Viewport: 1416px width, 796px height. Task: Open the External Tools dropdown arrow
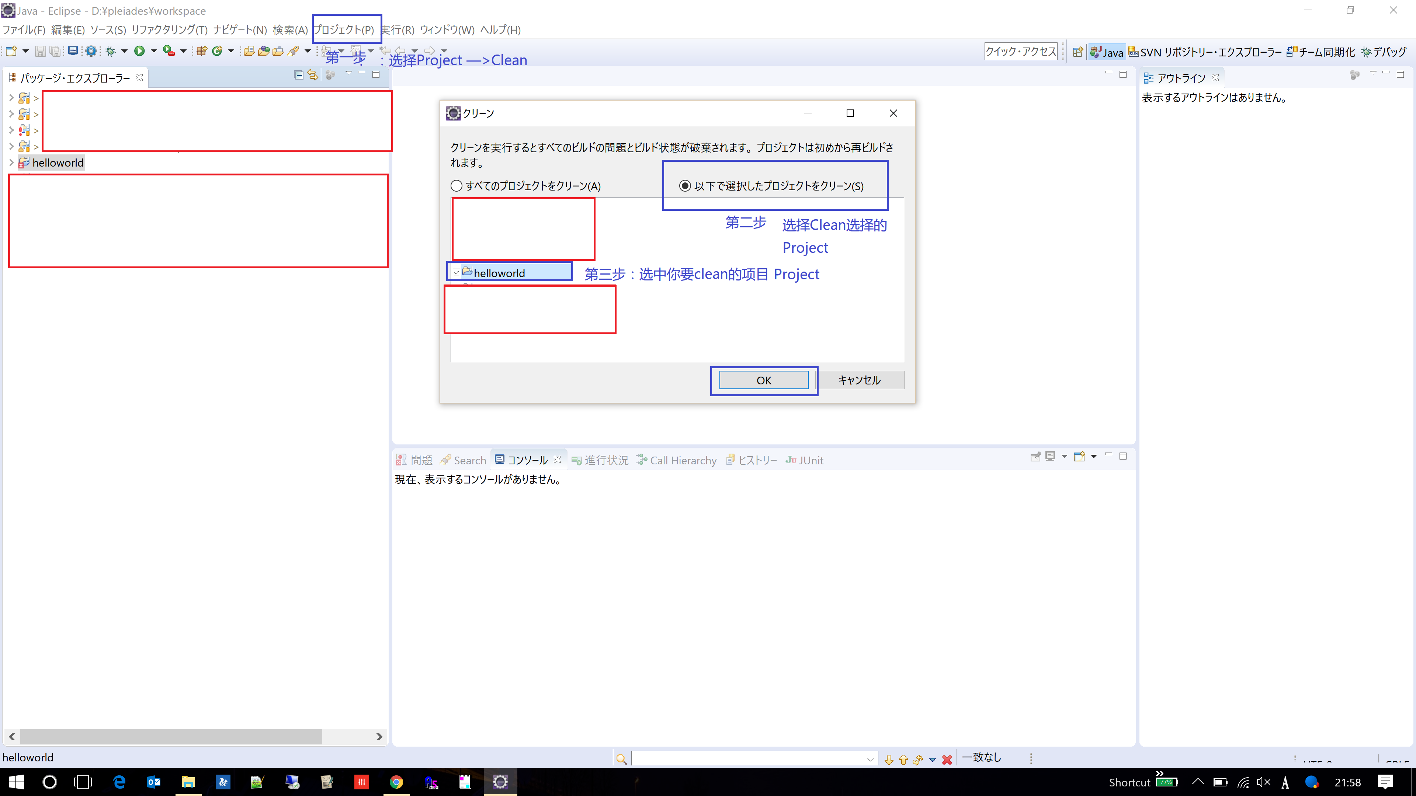184,51
